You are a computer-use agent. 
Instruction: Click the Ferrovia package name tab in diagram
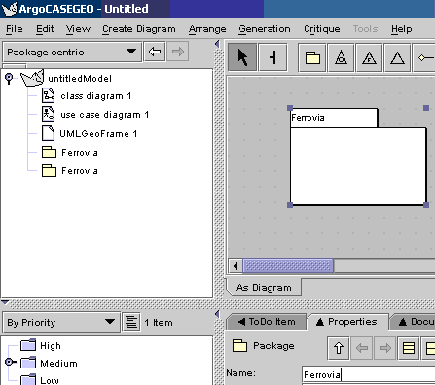334,118
